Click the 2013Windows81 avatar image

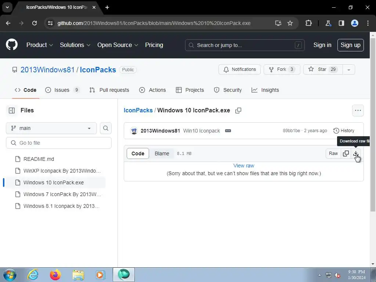click(x=134, y=131)
